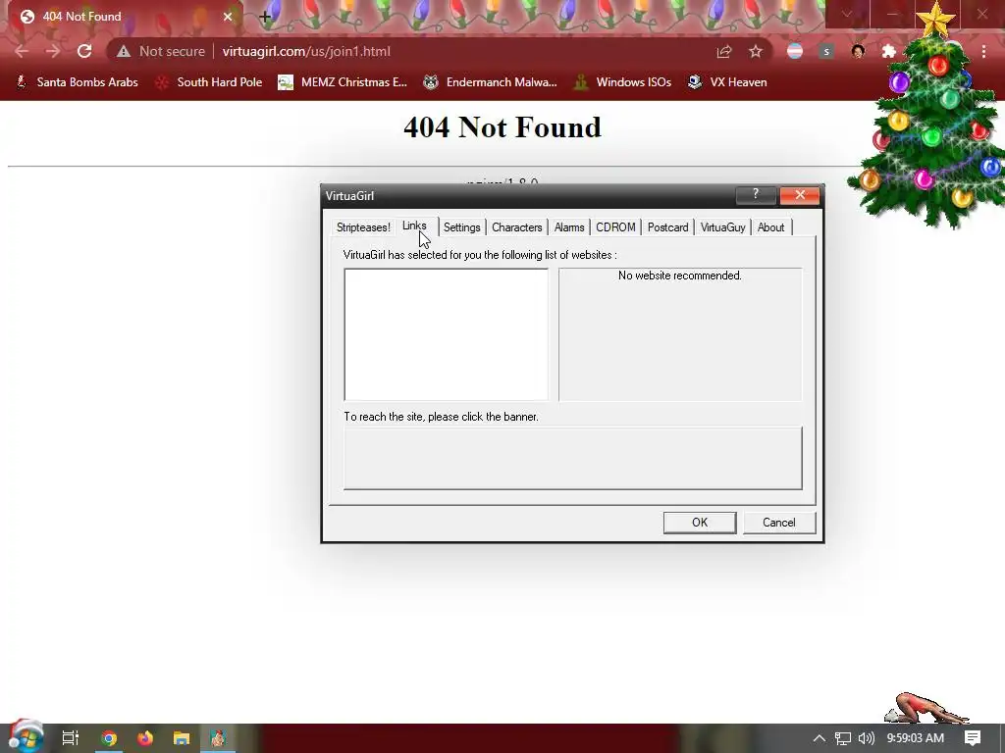Bookmark this page with the star icon
Viewport: 1005px width, 753px height.
756,51
